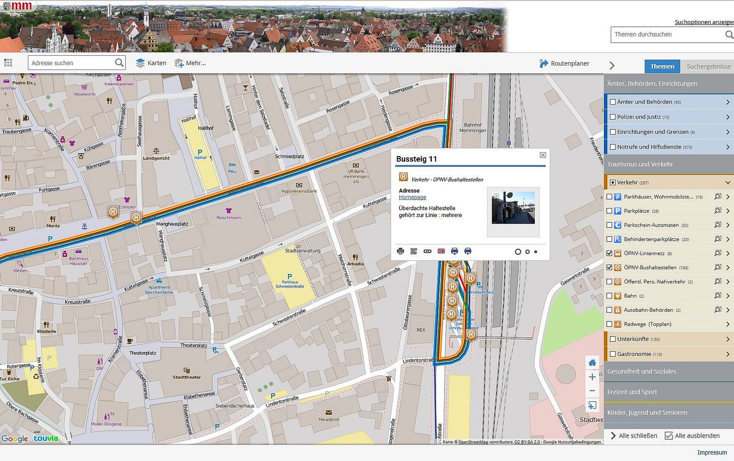Click the Routenplaner button
The image size is (734, 461).
pos(564,64)
